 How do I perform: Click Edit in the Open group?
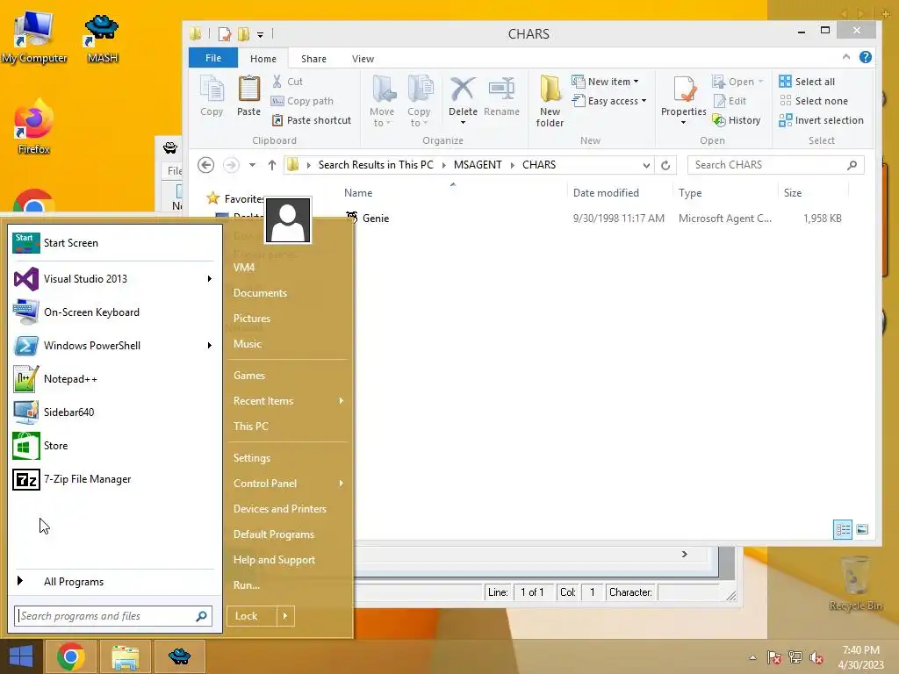[730, 101]
